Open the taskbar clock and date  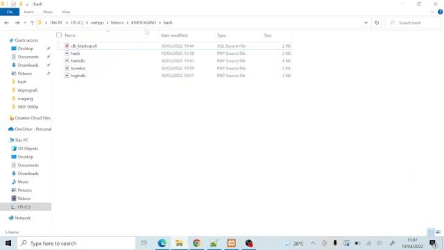tap(412, 243)
